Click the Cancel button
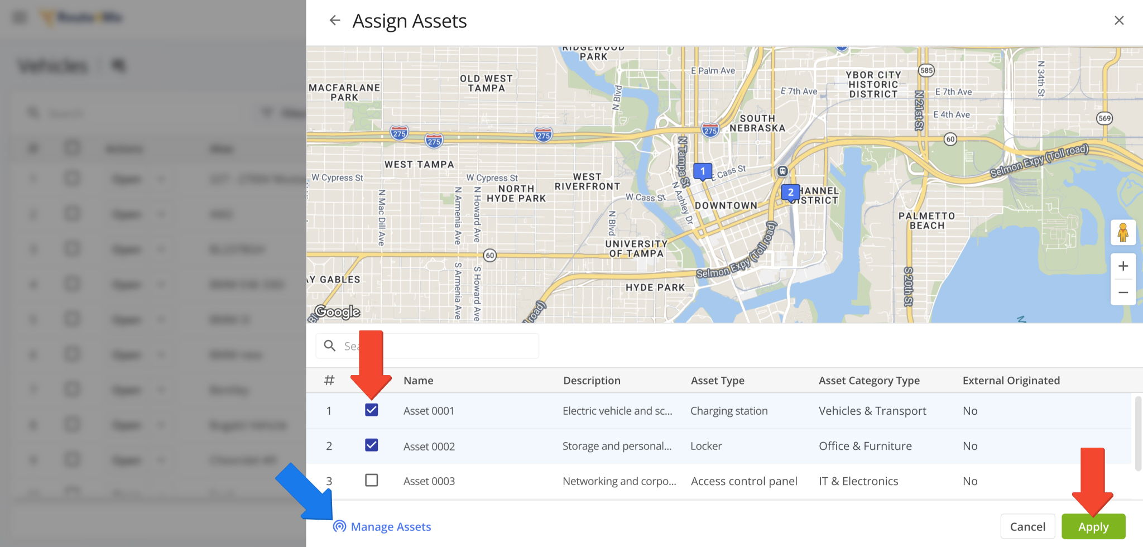 coord(1027,527)
